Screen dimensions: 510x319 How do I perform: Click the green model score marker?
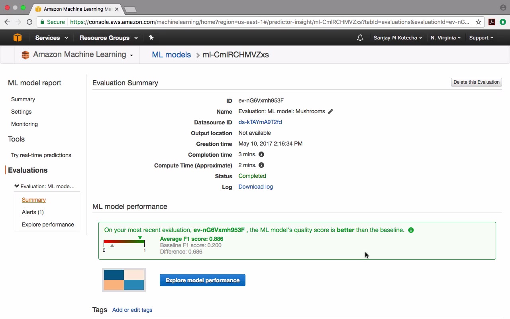coord(140,238)
